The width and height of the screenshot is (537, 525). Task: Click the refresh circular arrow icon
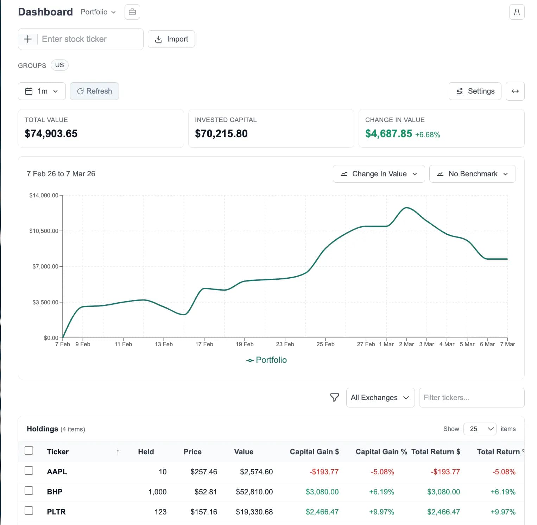[81, 91]
